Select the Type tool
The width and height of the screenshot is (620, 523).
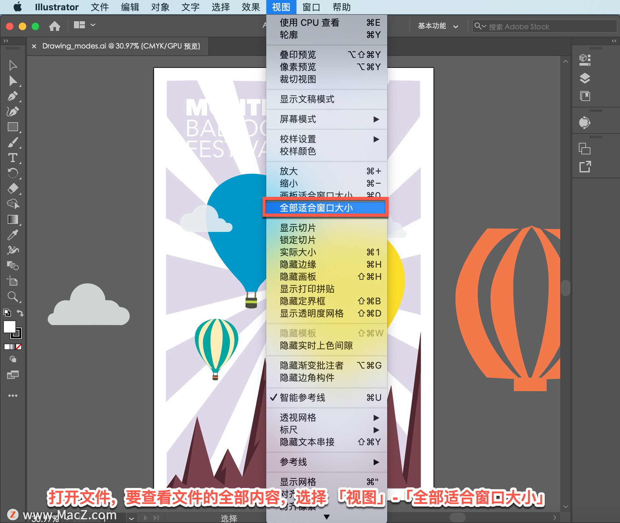click(x=13, y=158)
